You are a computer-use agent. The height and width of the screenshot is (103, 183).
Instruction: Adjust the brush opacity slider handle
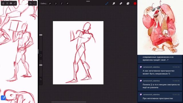(x=41, y=65)
